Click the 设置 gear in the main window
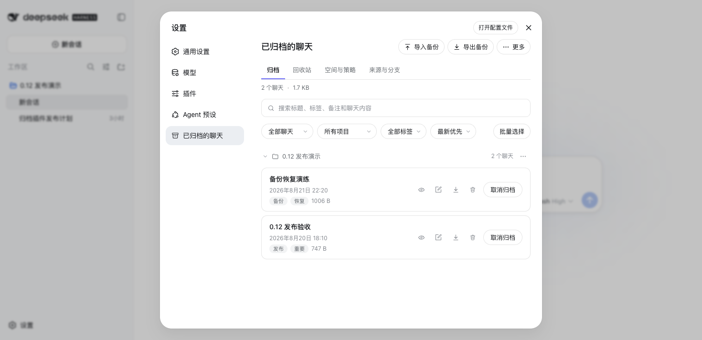Image resolution: width=702 pixels, height=340 pixels. (12, 325)
